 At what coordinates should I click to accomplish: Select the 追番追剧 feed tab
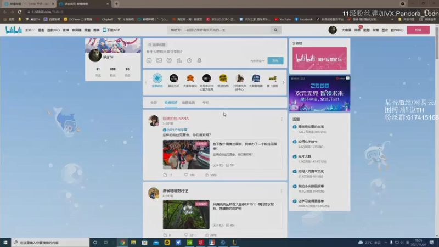coord(188,103)
